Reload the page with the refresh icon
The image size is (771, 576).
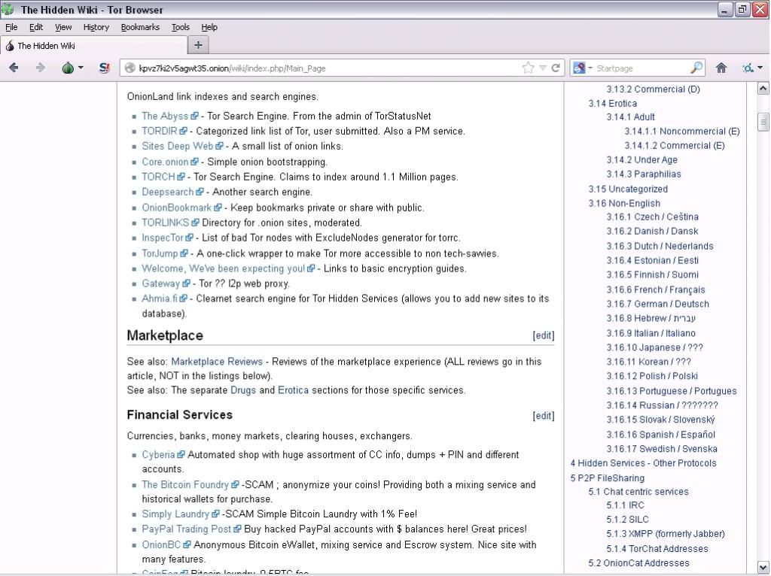(556, 68)
